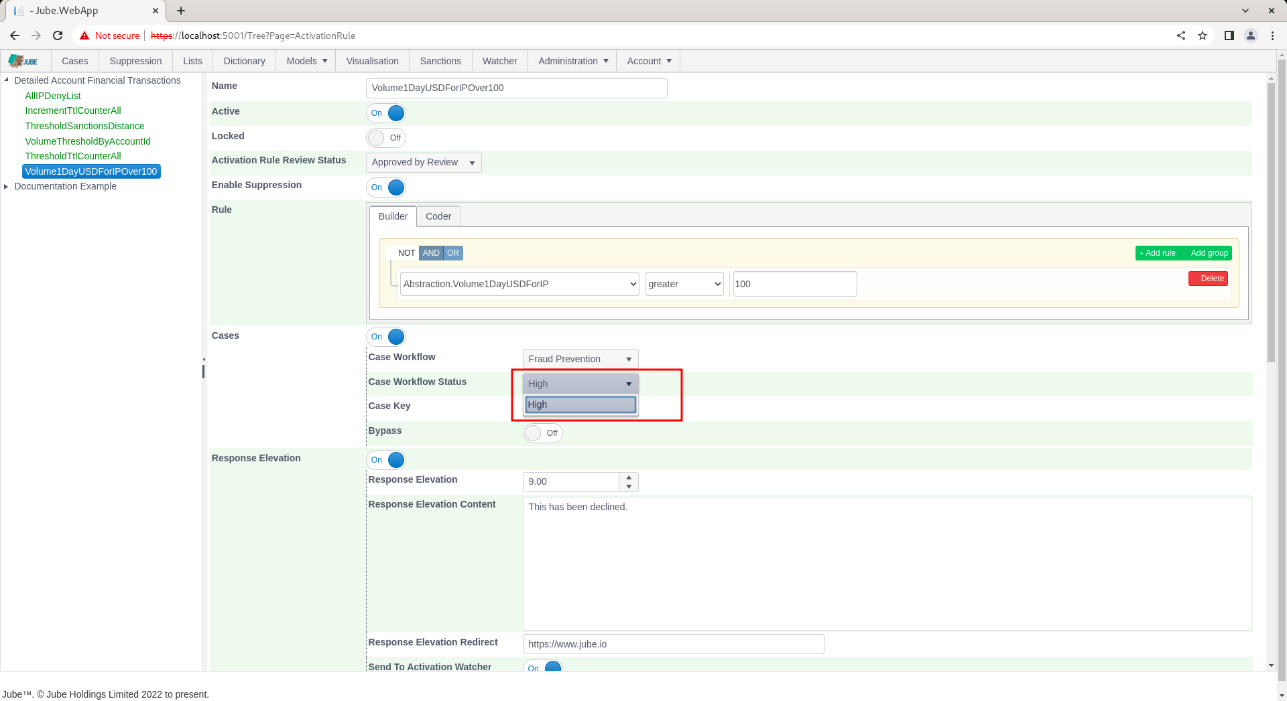
Task: Decrease Response Elevation value with down arrow
Action: pos(629,487)
